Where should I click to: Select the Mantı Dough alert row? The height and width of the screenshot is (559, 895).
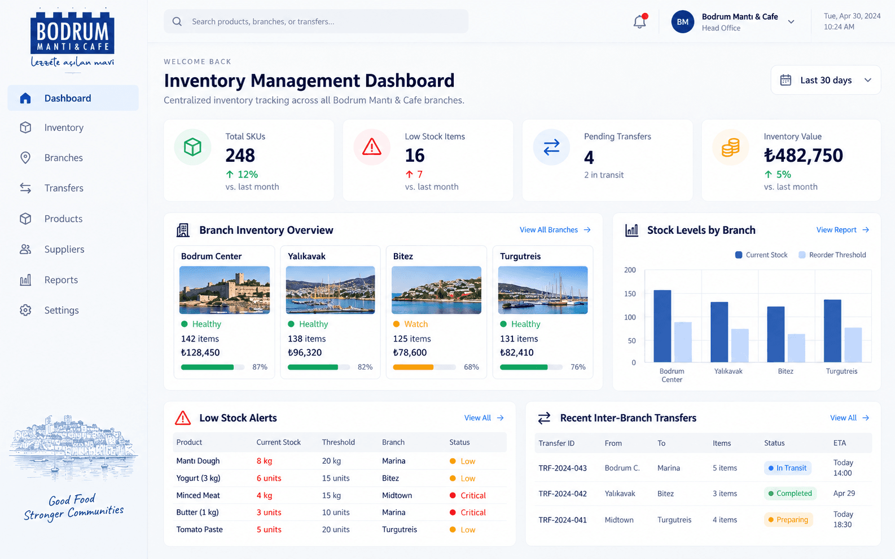tap(340, 461)
